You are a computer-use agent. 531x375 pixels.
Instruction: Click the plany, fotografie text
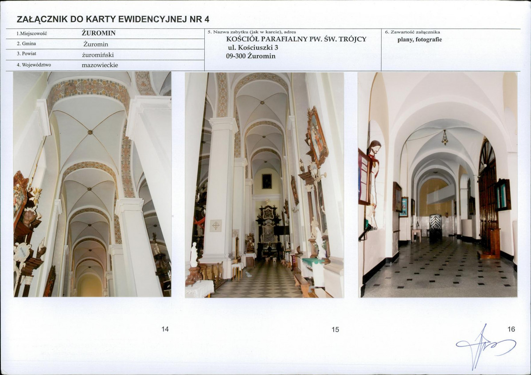pos(420,39)
